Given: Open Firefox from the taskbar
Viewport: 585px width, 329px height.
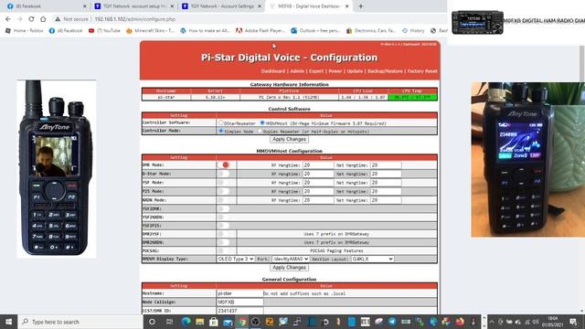Looking at the screenshot, I should point(460,322).
